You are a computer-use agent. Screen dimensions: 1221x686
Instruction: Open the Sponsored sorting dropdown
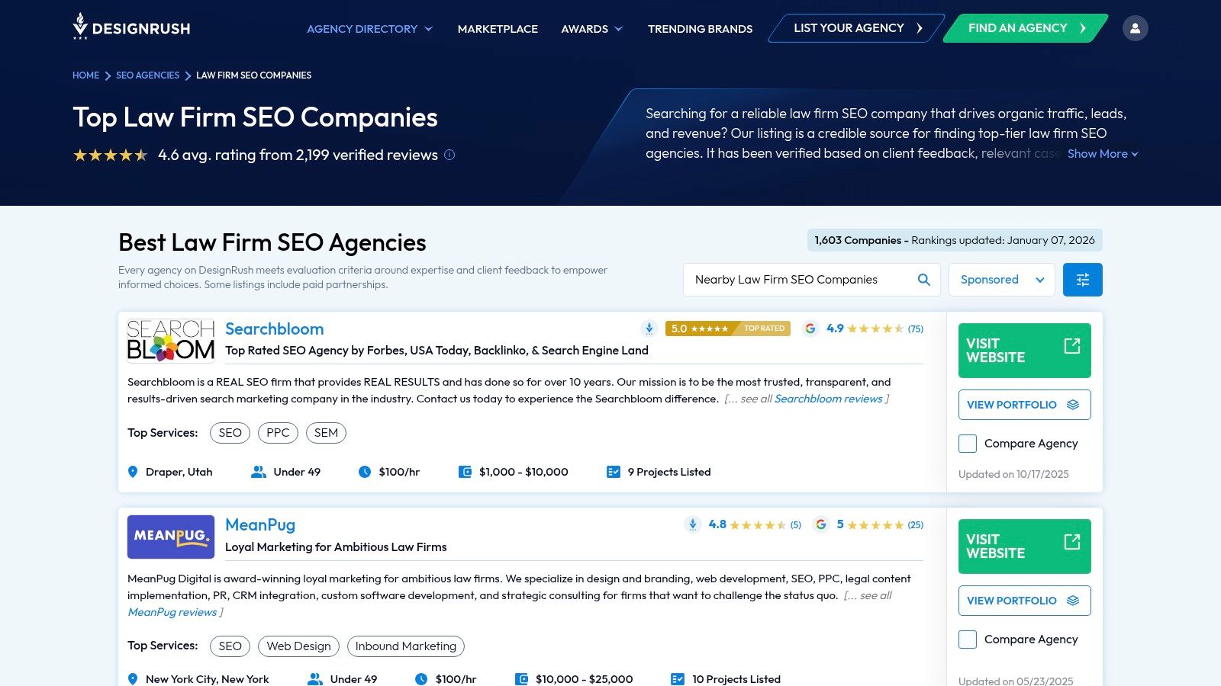coord(1001,279)
